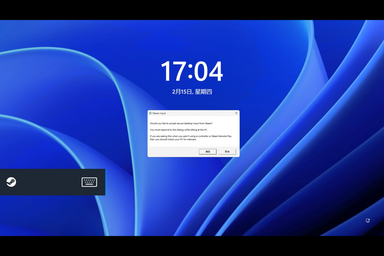Close the Steam Input dialog
The image size is (384, 256).
236,113
